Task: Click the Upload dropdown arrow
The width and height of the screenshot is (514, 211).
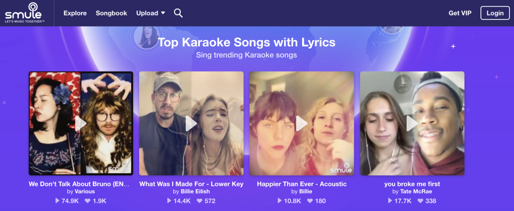Action: click(163, 13)
